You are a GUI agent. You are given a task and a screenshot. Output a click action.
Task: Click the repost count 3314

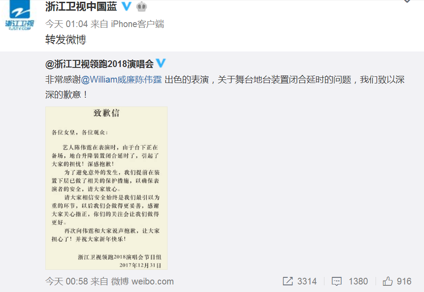click(x=307, y=281)
